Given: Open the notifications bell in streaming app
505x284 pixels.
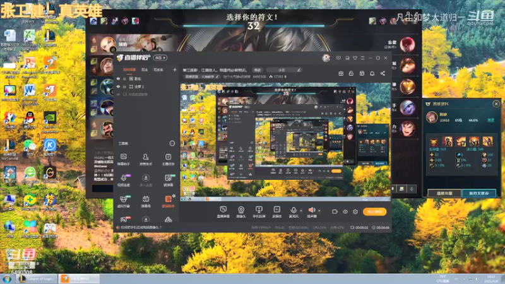Looking at the screenshot, I should [372, 73].
